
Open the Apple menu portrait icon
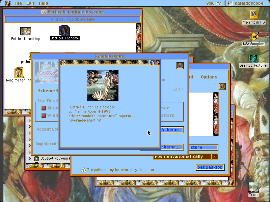click(7, 3)
